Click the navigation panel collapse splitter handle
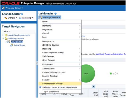126x98 pixels. [x=37, y=63]
